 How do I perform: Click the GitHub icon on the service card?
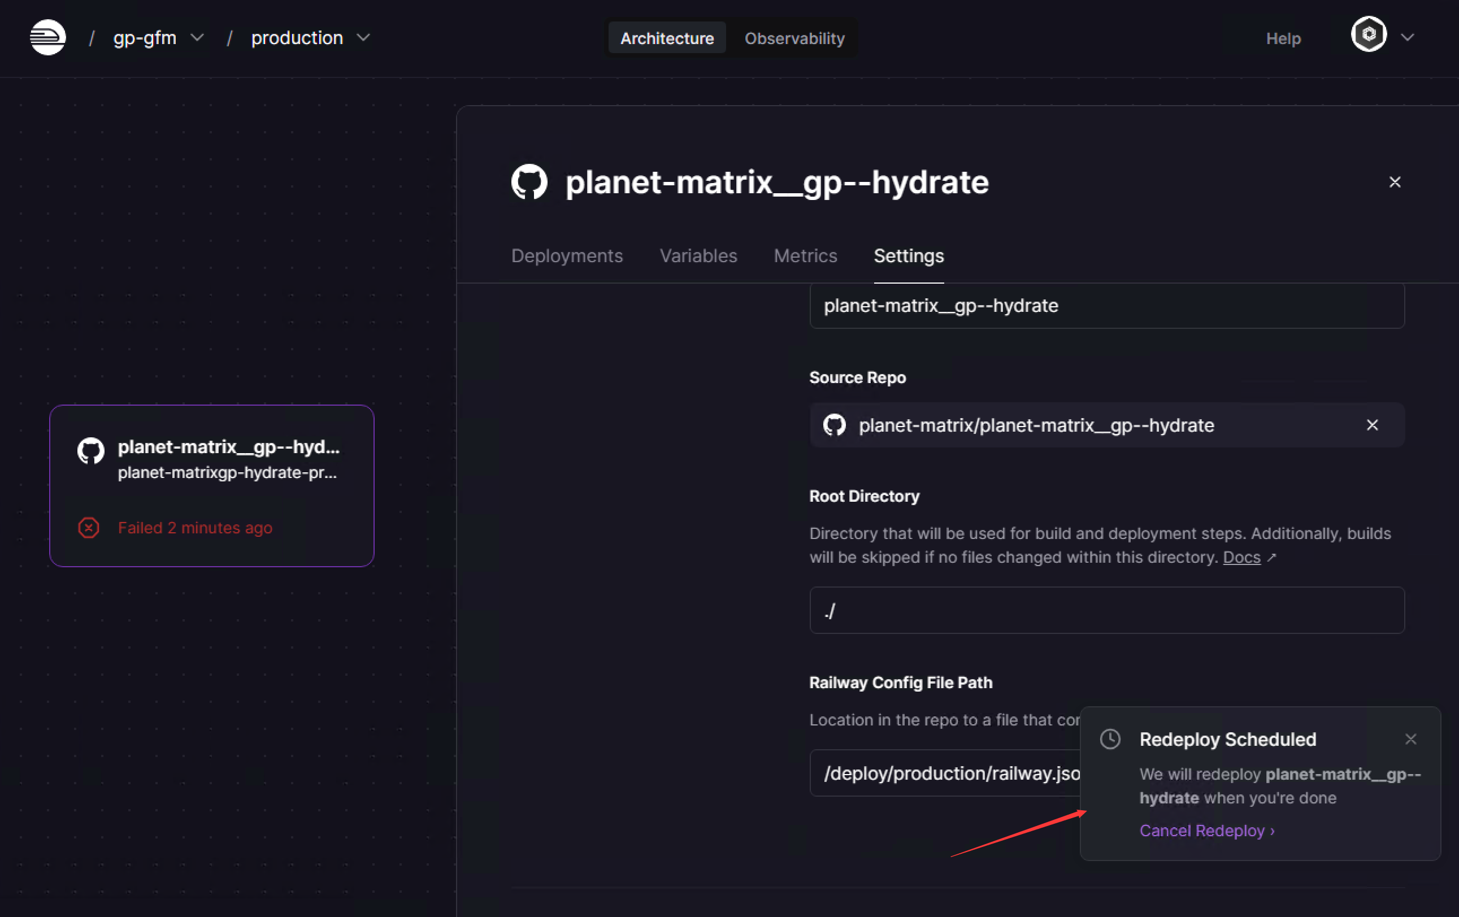[91, 451]
